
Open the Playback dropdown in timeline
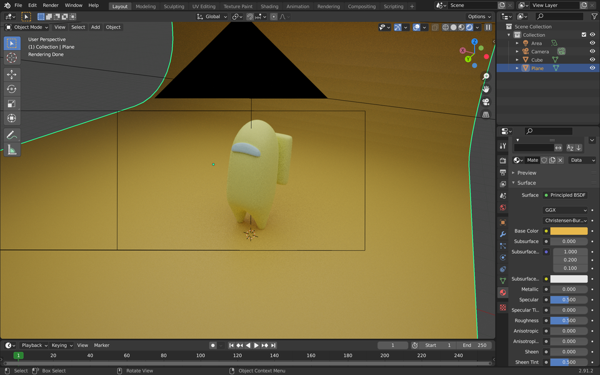click(x=34, y=345)
